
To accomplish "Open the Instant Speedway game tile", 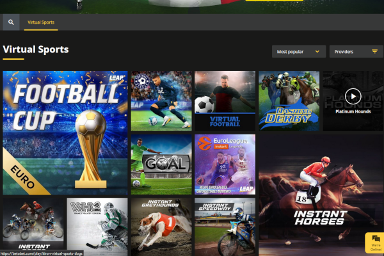I will tap(225, 227).
